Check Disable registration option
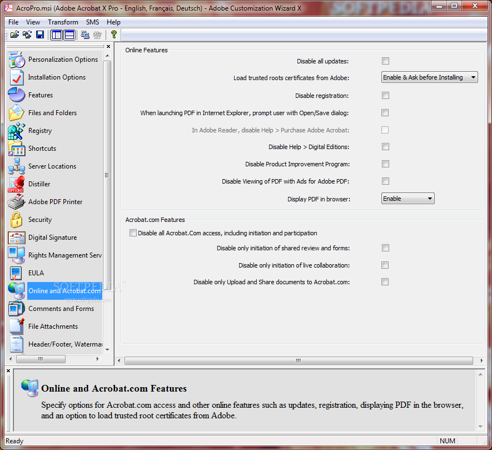Screen dimensions: 492x450 click(385, 96)
